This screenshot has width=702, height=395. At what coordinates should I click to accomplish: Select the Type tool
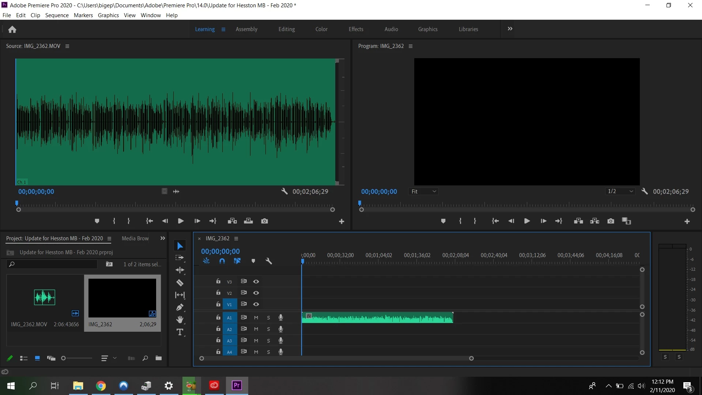[x=180, y=332]
